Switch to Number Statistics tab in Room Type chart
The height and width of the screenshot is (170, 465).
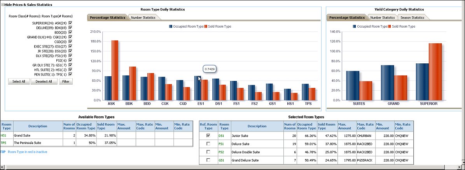(143, 18)
